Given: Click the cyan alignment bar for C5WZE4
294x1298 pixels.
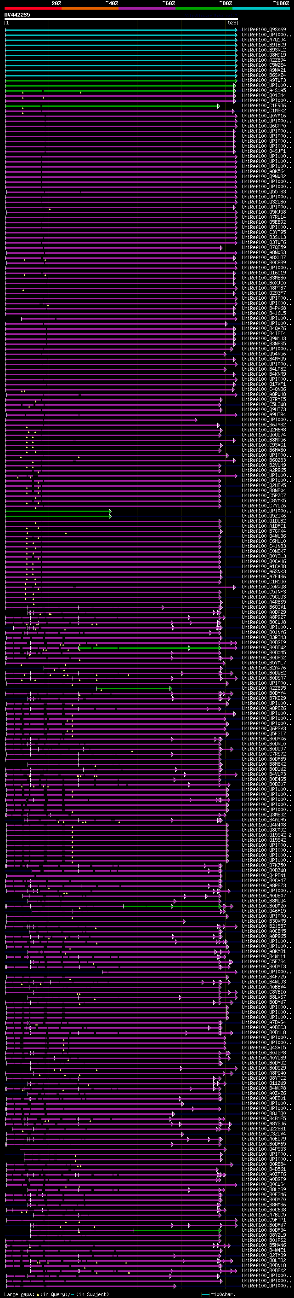Looking at the screenshot, I should (x=121, y=65).
